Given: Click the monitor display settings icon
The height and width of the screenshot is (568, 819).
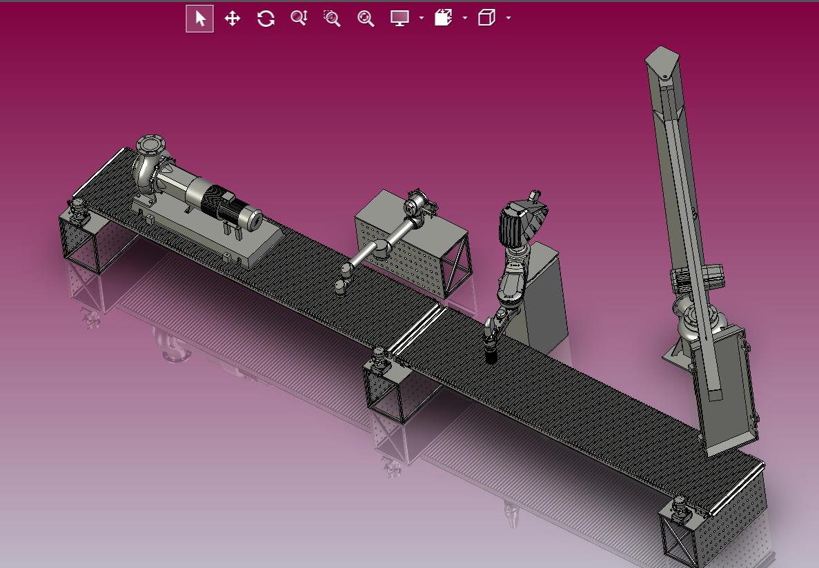Looking at the screenshot, I should [399, 19].
